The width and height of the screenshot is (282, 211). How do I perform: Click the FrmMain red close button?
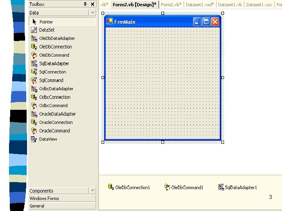tap(215, 22)
